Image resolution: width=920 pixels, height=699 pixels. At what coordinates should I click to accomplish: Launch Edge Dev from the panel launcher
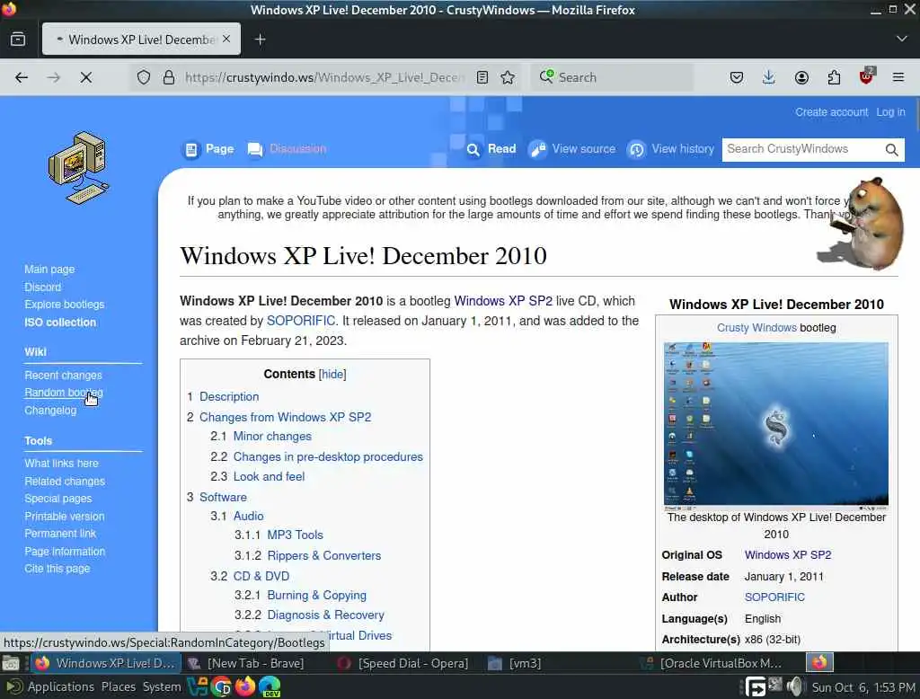(x=270, y=686)
